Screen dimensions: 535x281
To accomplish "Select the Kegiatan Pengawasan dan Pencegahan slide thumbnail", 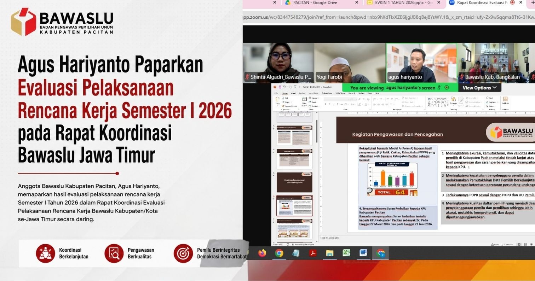I will (294, 182).
